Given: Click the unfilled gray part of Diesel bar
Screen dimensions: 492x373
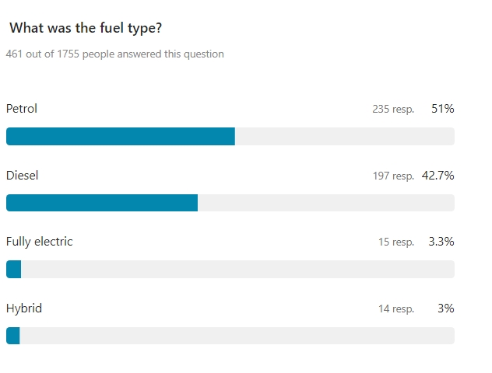Looking at the screenshot, I should coord(326,203).
